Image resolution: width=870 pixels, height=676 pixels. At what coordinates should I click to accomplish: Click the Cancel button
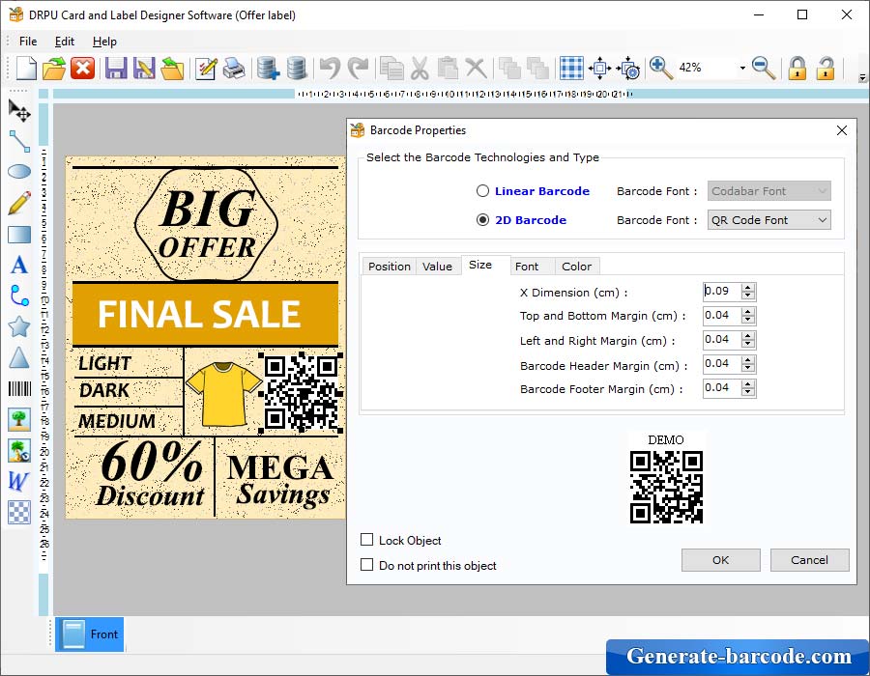coord(809,560)
